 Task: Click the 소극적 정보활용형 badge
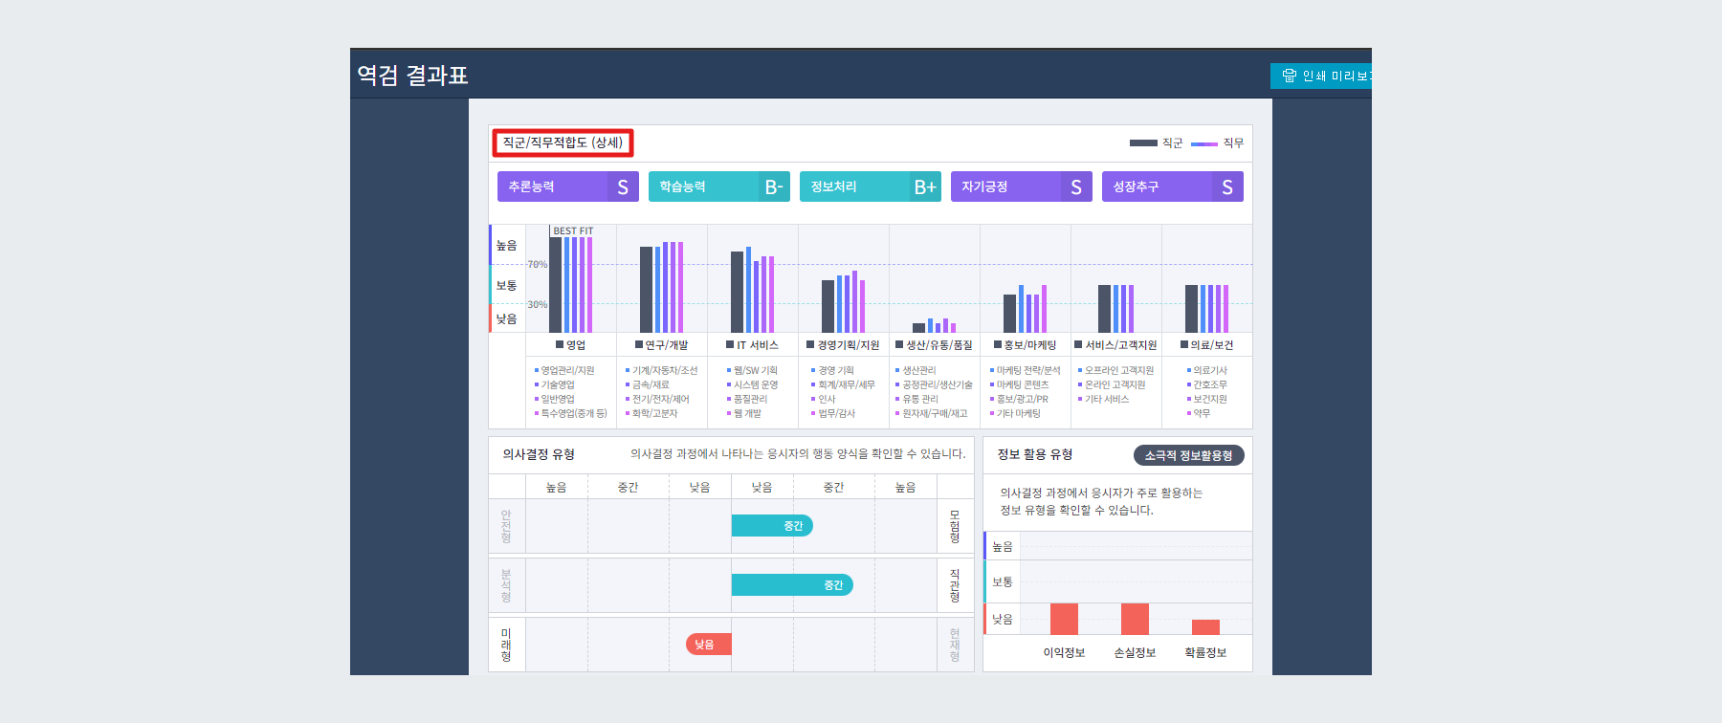click(x=1189, y=455)
